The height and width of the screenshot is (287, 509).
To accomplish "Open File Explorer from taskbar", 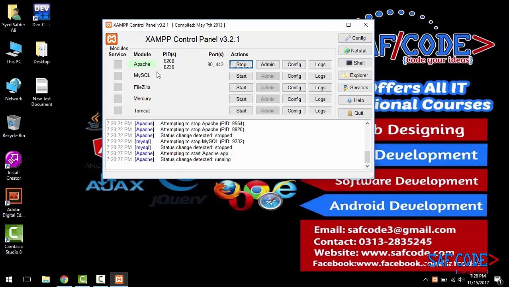I will click(45, 279).
